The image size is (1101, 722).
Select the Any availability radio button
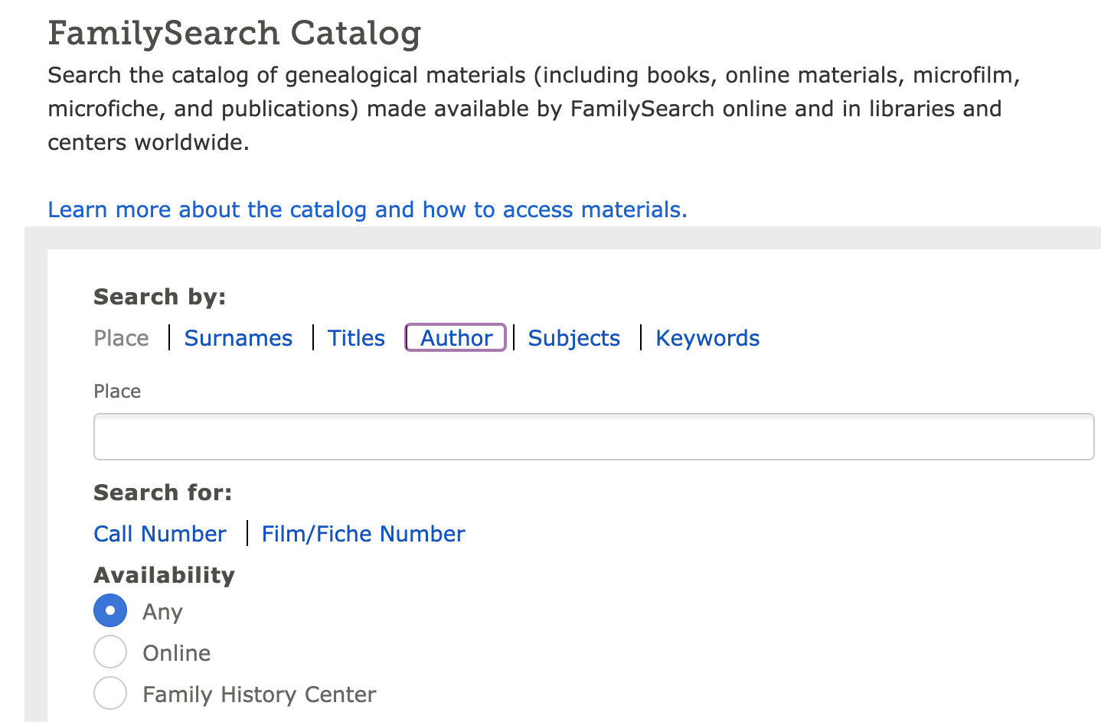tap(110, 610)
